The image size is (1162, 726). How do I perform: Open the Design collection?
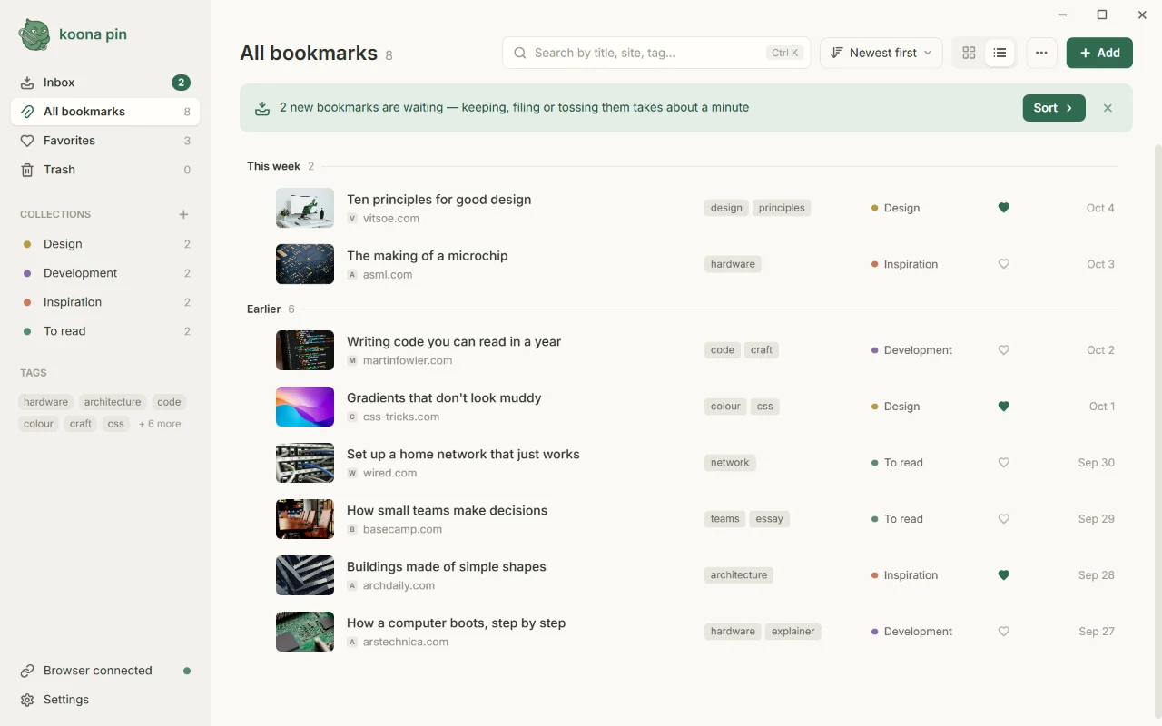(x=105, y=244)
